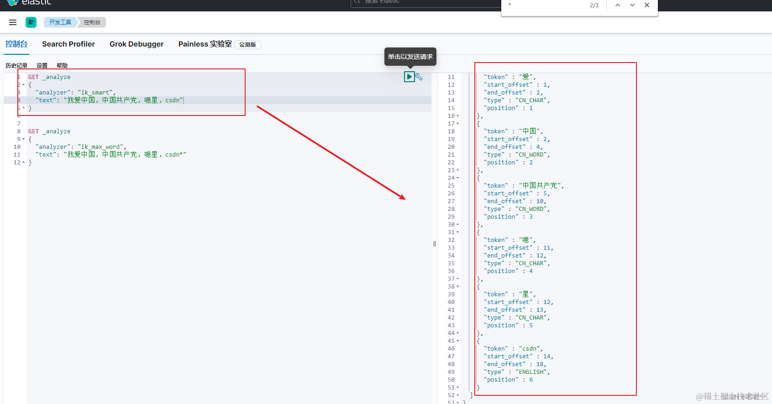Open the wrench request options menu
Image resolution: width=772 pixels, height=404 pixels.
click(419, 77)
